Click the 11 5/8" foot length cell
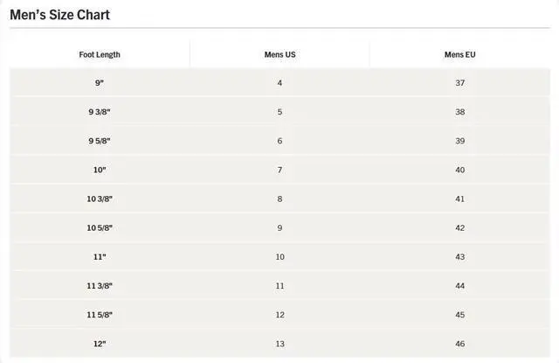This screenshot has height=363, width=559. click(x=100, y=315)
